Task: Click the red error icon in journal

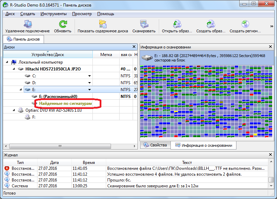Action: click(x=7, y=168)
